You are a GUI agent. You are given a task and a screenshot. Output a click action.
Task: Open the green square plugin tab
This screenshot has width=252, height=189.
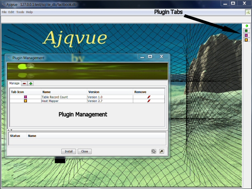pos(246,31)
